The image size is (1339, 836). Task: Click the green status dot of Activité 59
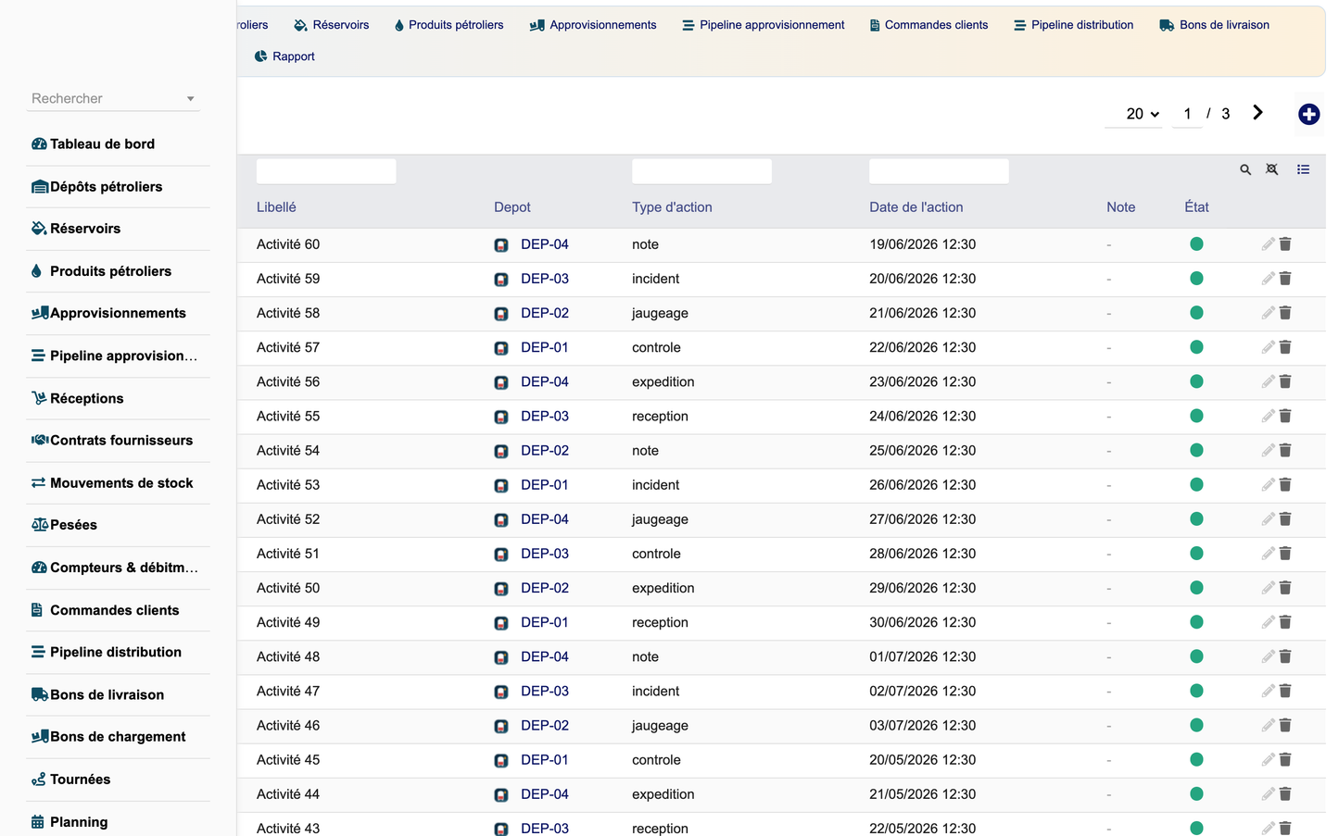click(1196, 279)
